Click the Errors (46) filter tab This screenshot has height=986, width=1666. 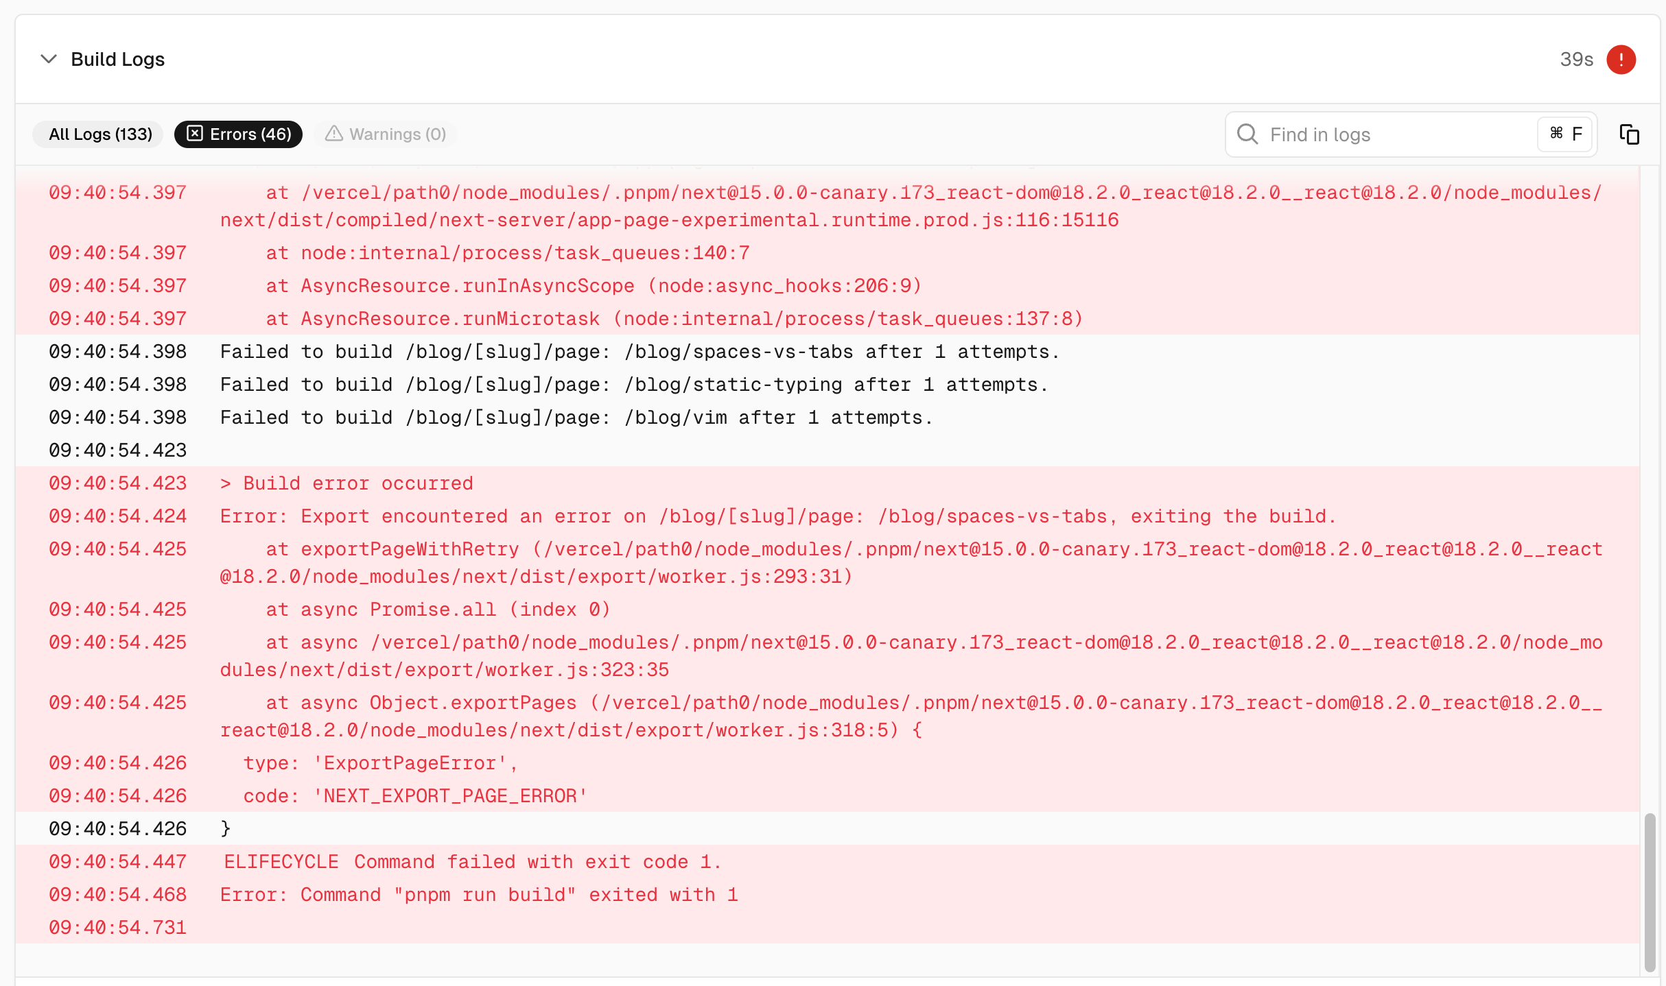click(x=236, y=132)
